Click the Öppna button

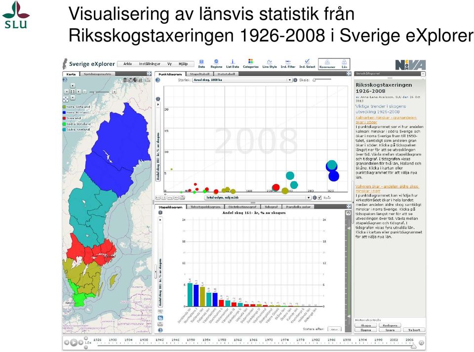pyautogui.click(x=366, y=330)
